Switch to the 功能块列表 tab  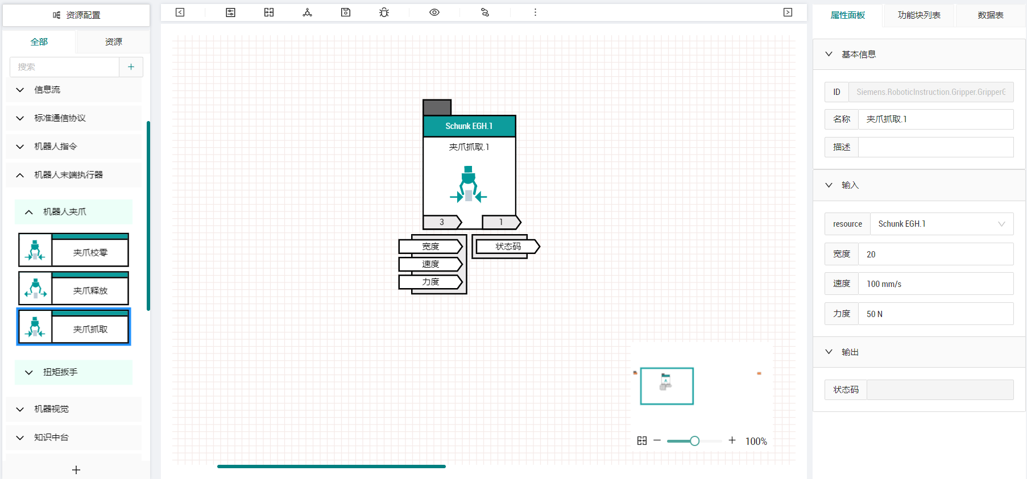point(919,15)
